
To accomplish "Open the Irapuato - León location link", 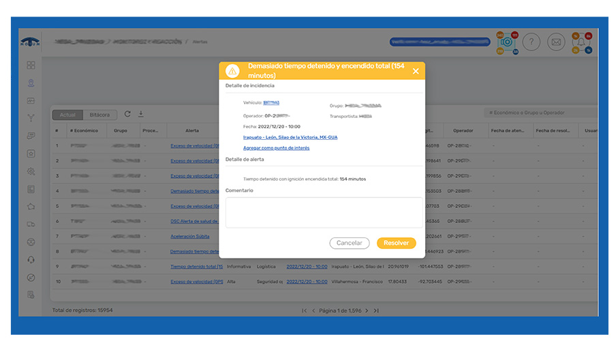I will (290, 137).
